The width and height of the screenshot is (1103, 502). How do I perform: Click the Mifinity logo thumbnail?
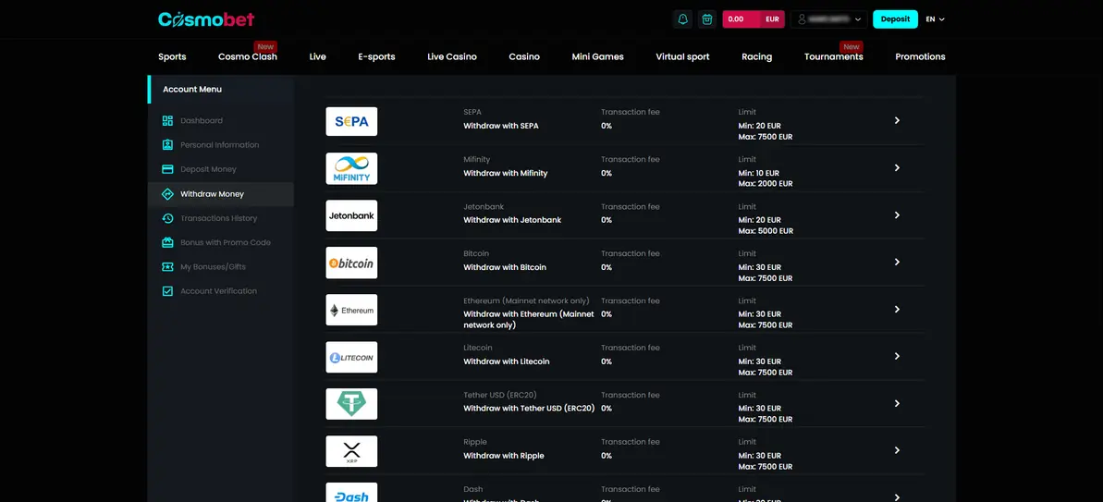tap(351, 169)
